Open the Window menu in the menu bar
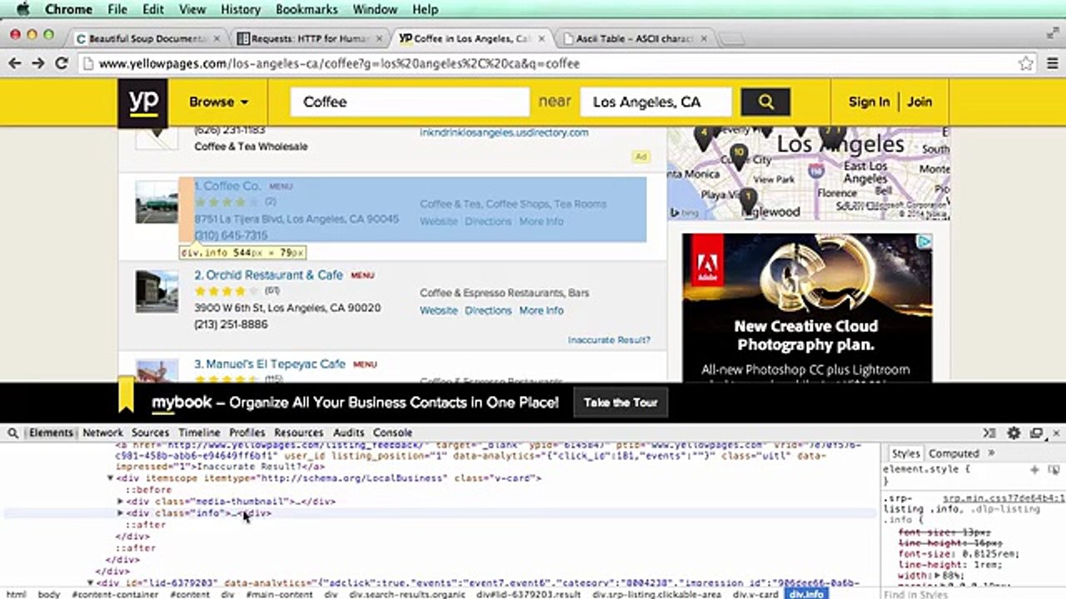This screenshot has width=1066, height=599. 375,9
